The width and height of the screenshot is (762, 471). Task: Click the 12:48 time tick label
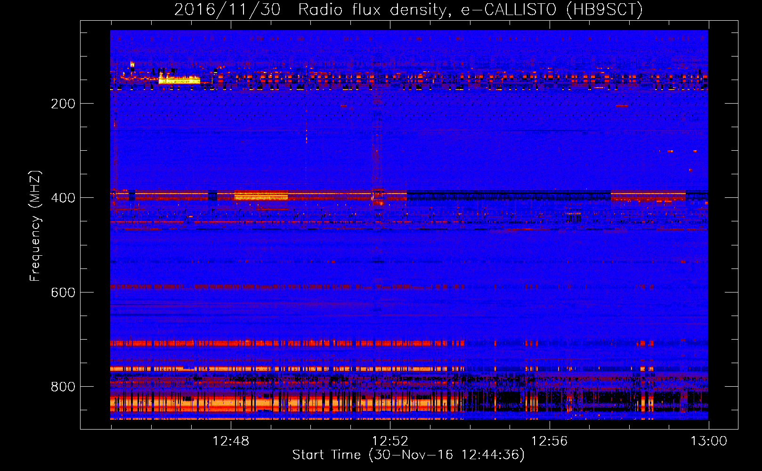point(231,441)
